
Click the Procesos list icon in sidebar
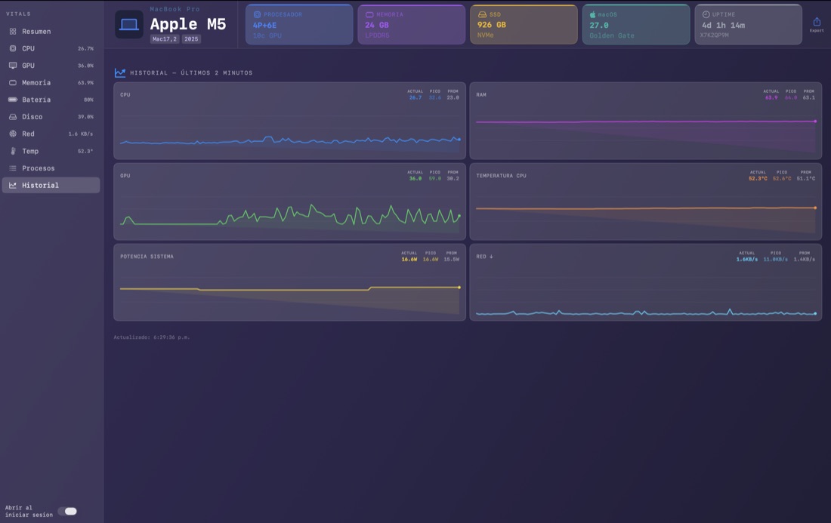[x=13, y=168]
